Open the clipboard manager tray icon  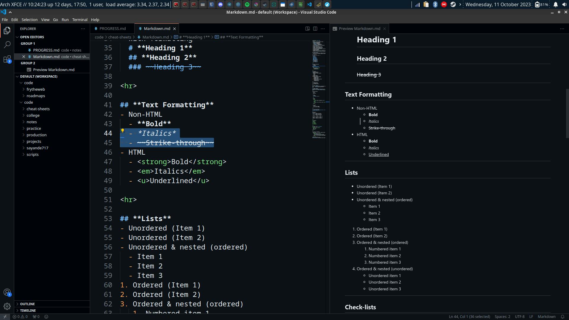pyautogui.click(x=426, y=4)
